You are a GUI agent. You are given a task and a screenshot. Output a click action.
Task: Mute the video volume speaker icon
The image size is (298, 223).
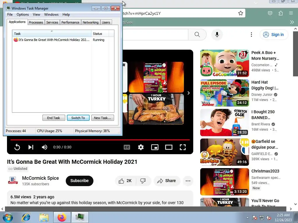point(45,147)
